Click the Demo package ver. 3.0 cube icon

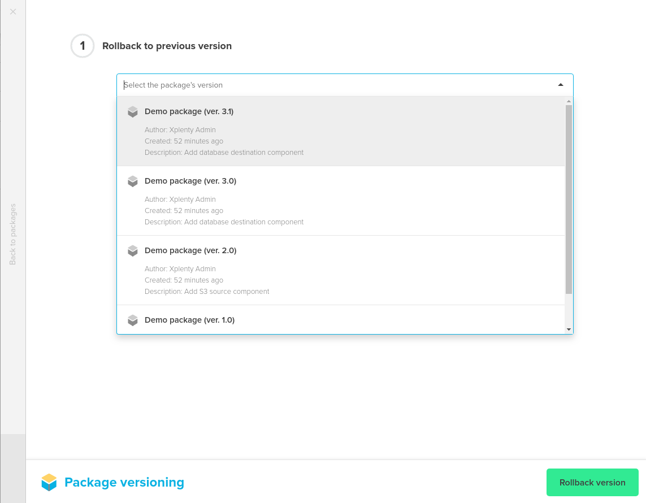coord(132,181)
